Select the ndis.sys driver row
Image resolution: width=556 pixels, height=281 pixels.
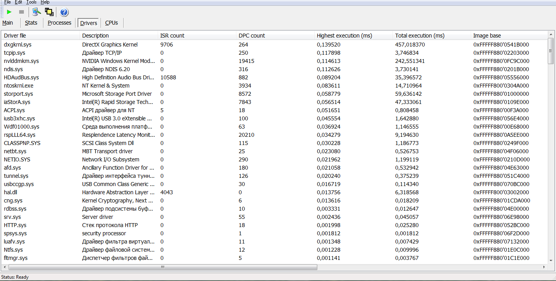coord(274,69)
